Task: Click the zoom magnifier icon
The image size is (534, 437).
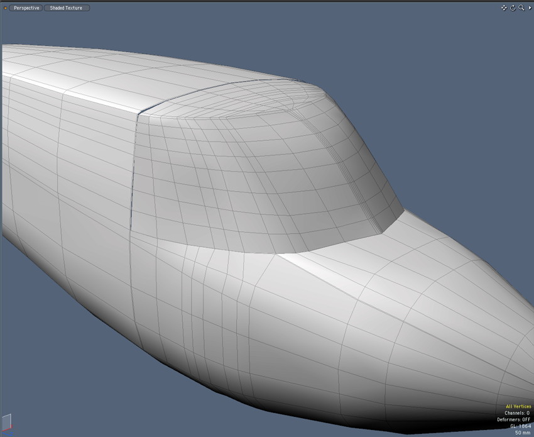Action: tap(521, 8)
